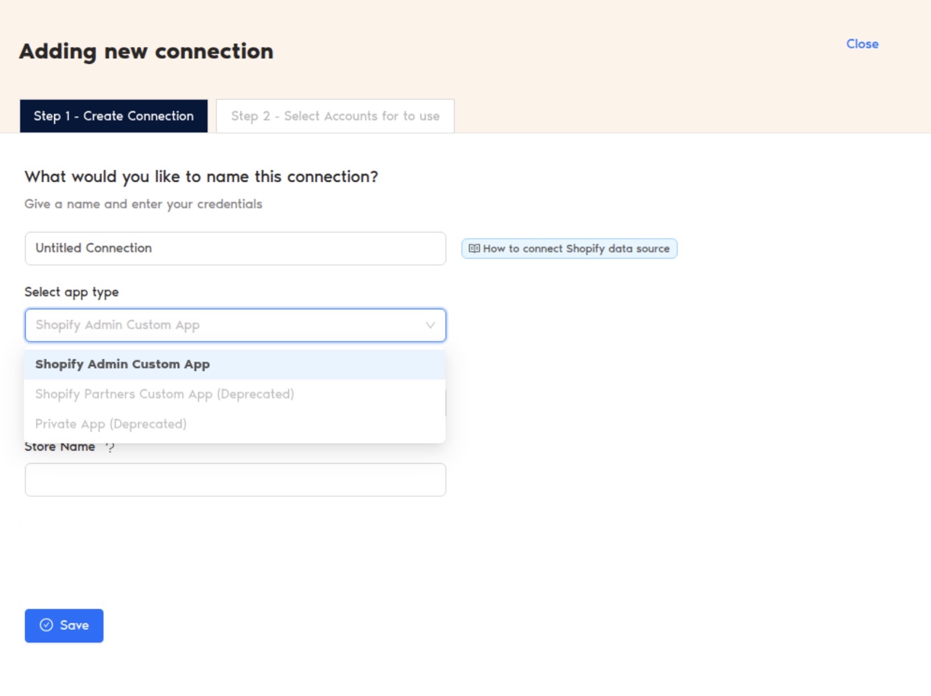The image size is (931, 696).
Task: Switch to Step 1 - Create Connection tab
Action: pyautogui.click(x=113, y=116)
